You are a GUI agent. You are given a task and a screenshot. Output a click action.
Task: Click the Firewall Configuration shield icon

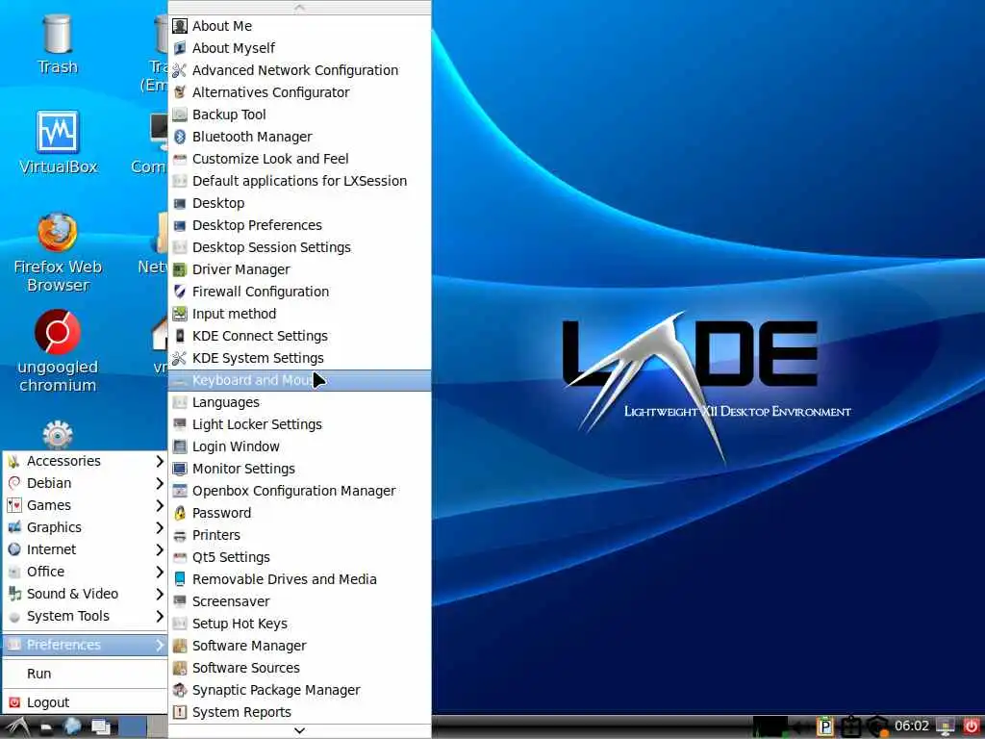tap(180, 292)
